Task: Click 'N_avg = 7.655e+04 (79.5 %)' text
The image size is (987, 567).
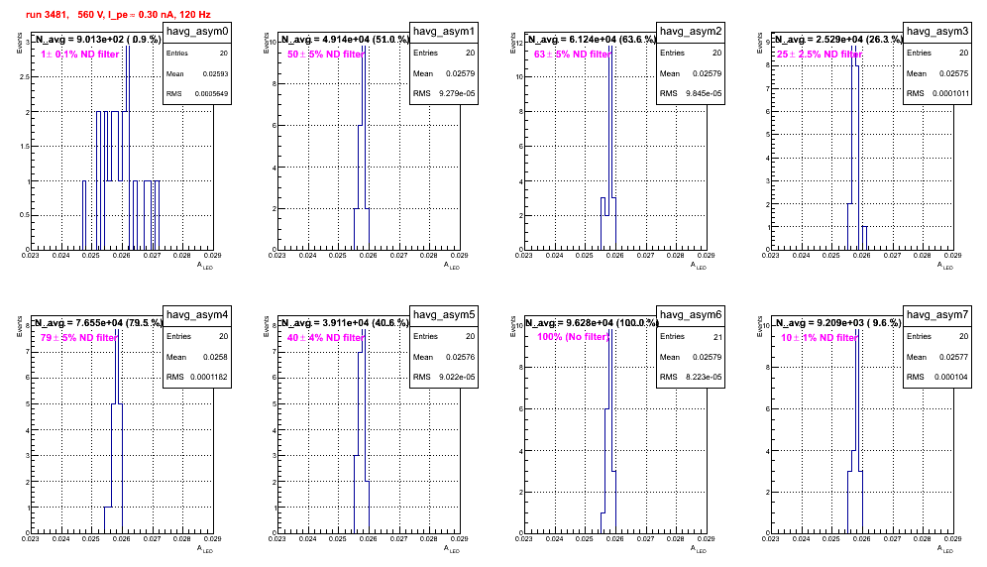Action: pos(98,322)
